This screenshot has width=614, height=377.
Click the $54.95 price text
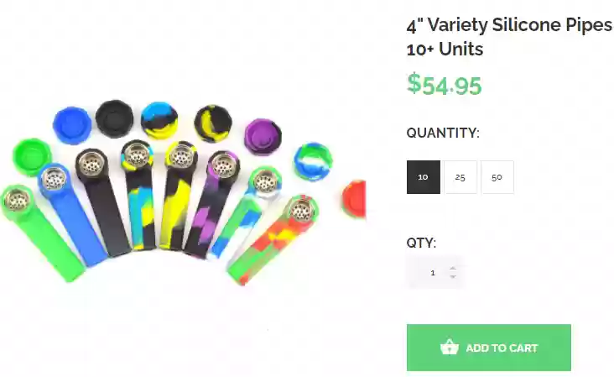coord(444,84)
